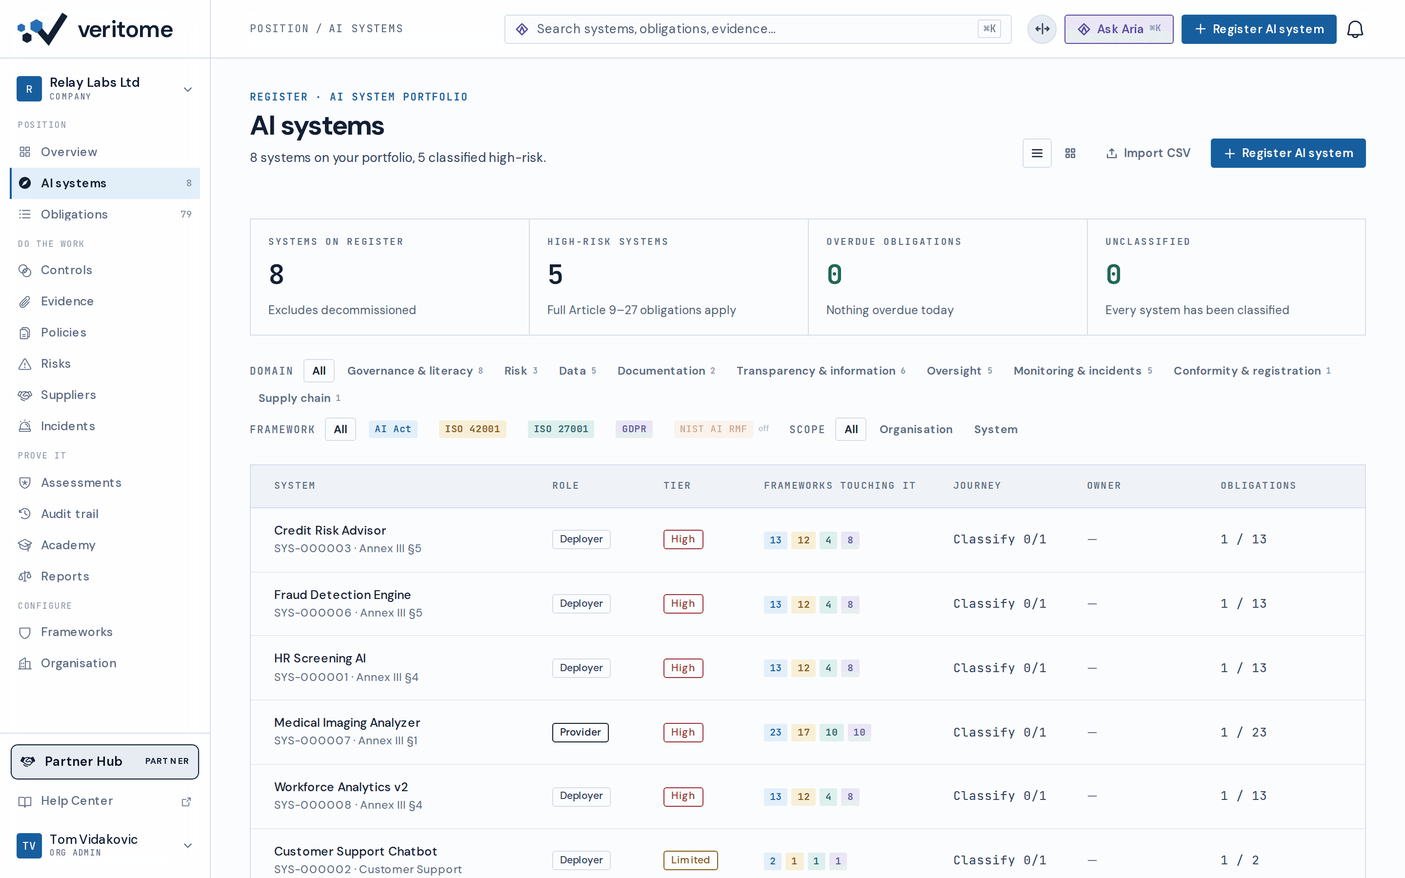Click the Provider role badge for Medical Imaging Analyzer
Viewport: 1405px width, 878px height.
[x=580, y=732]
